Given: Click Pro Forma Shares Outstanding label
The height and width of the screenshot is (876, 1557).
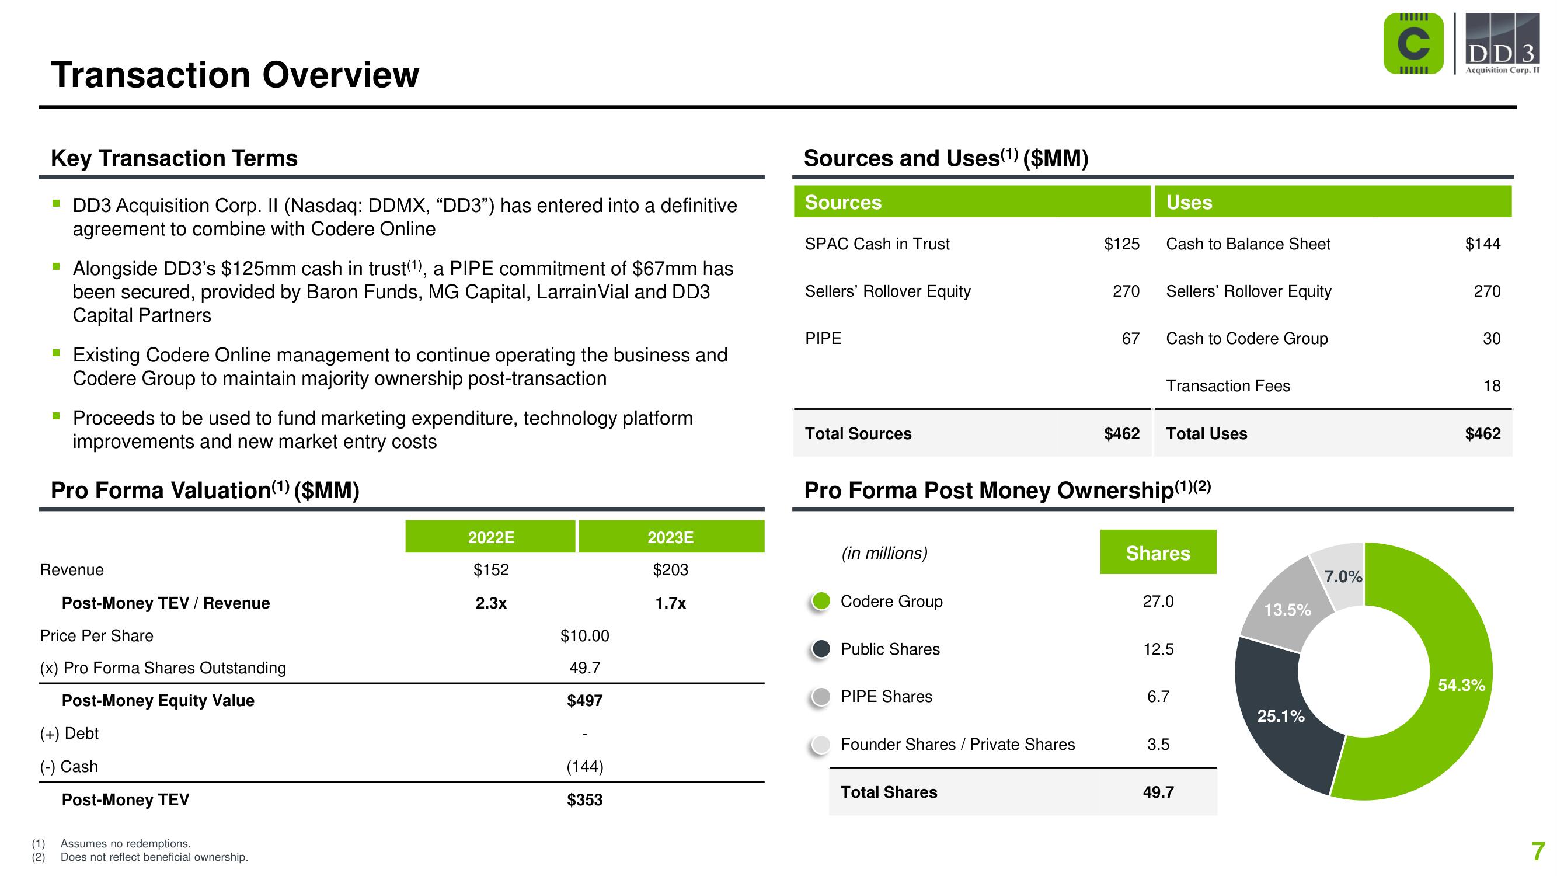Looking at the screenshot, I should 163,668.
